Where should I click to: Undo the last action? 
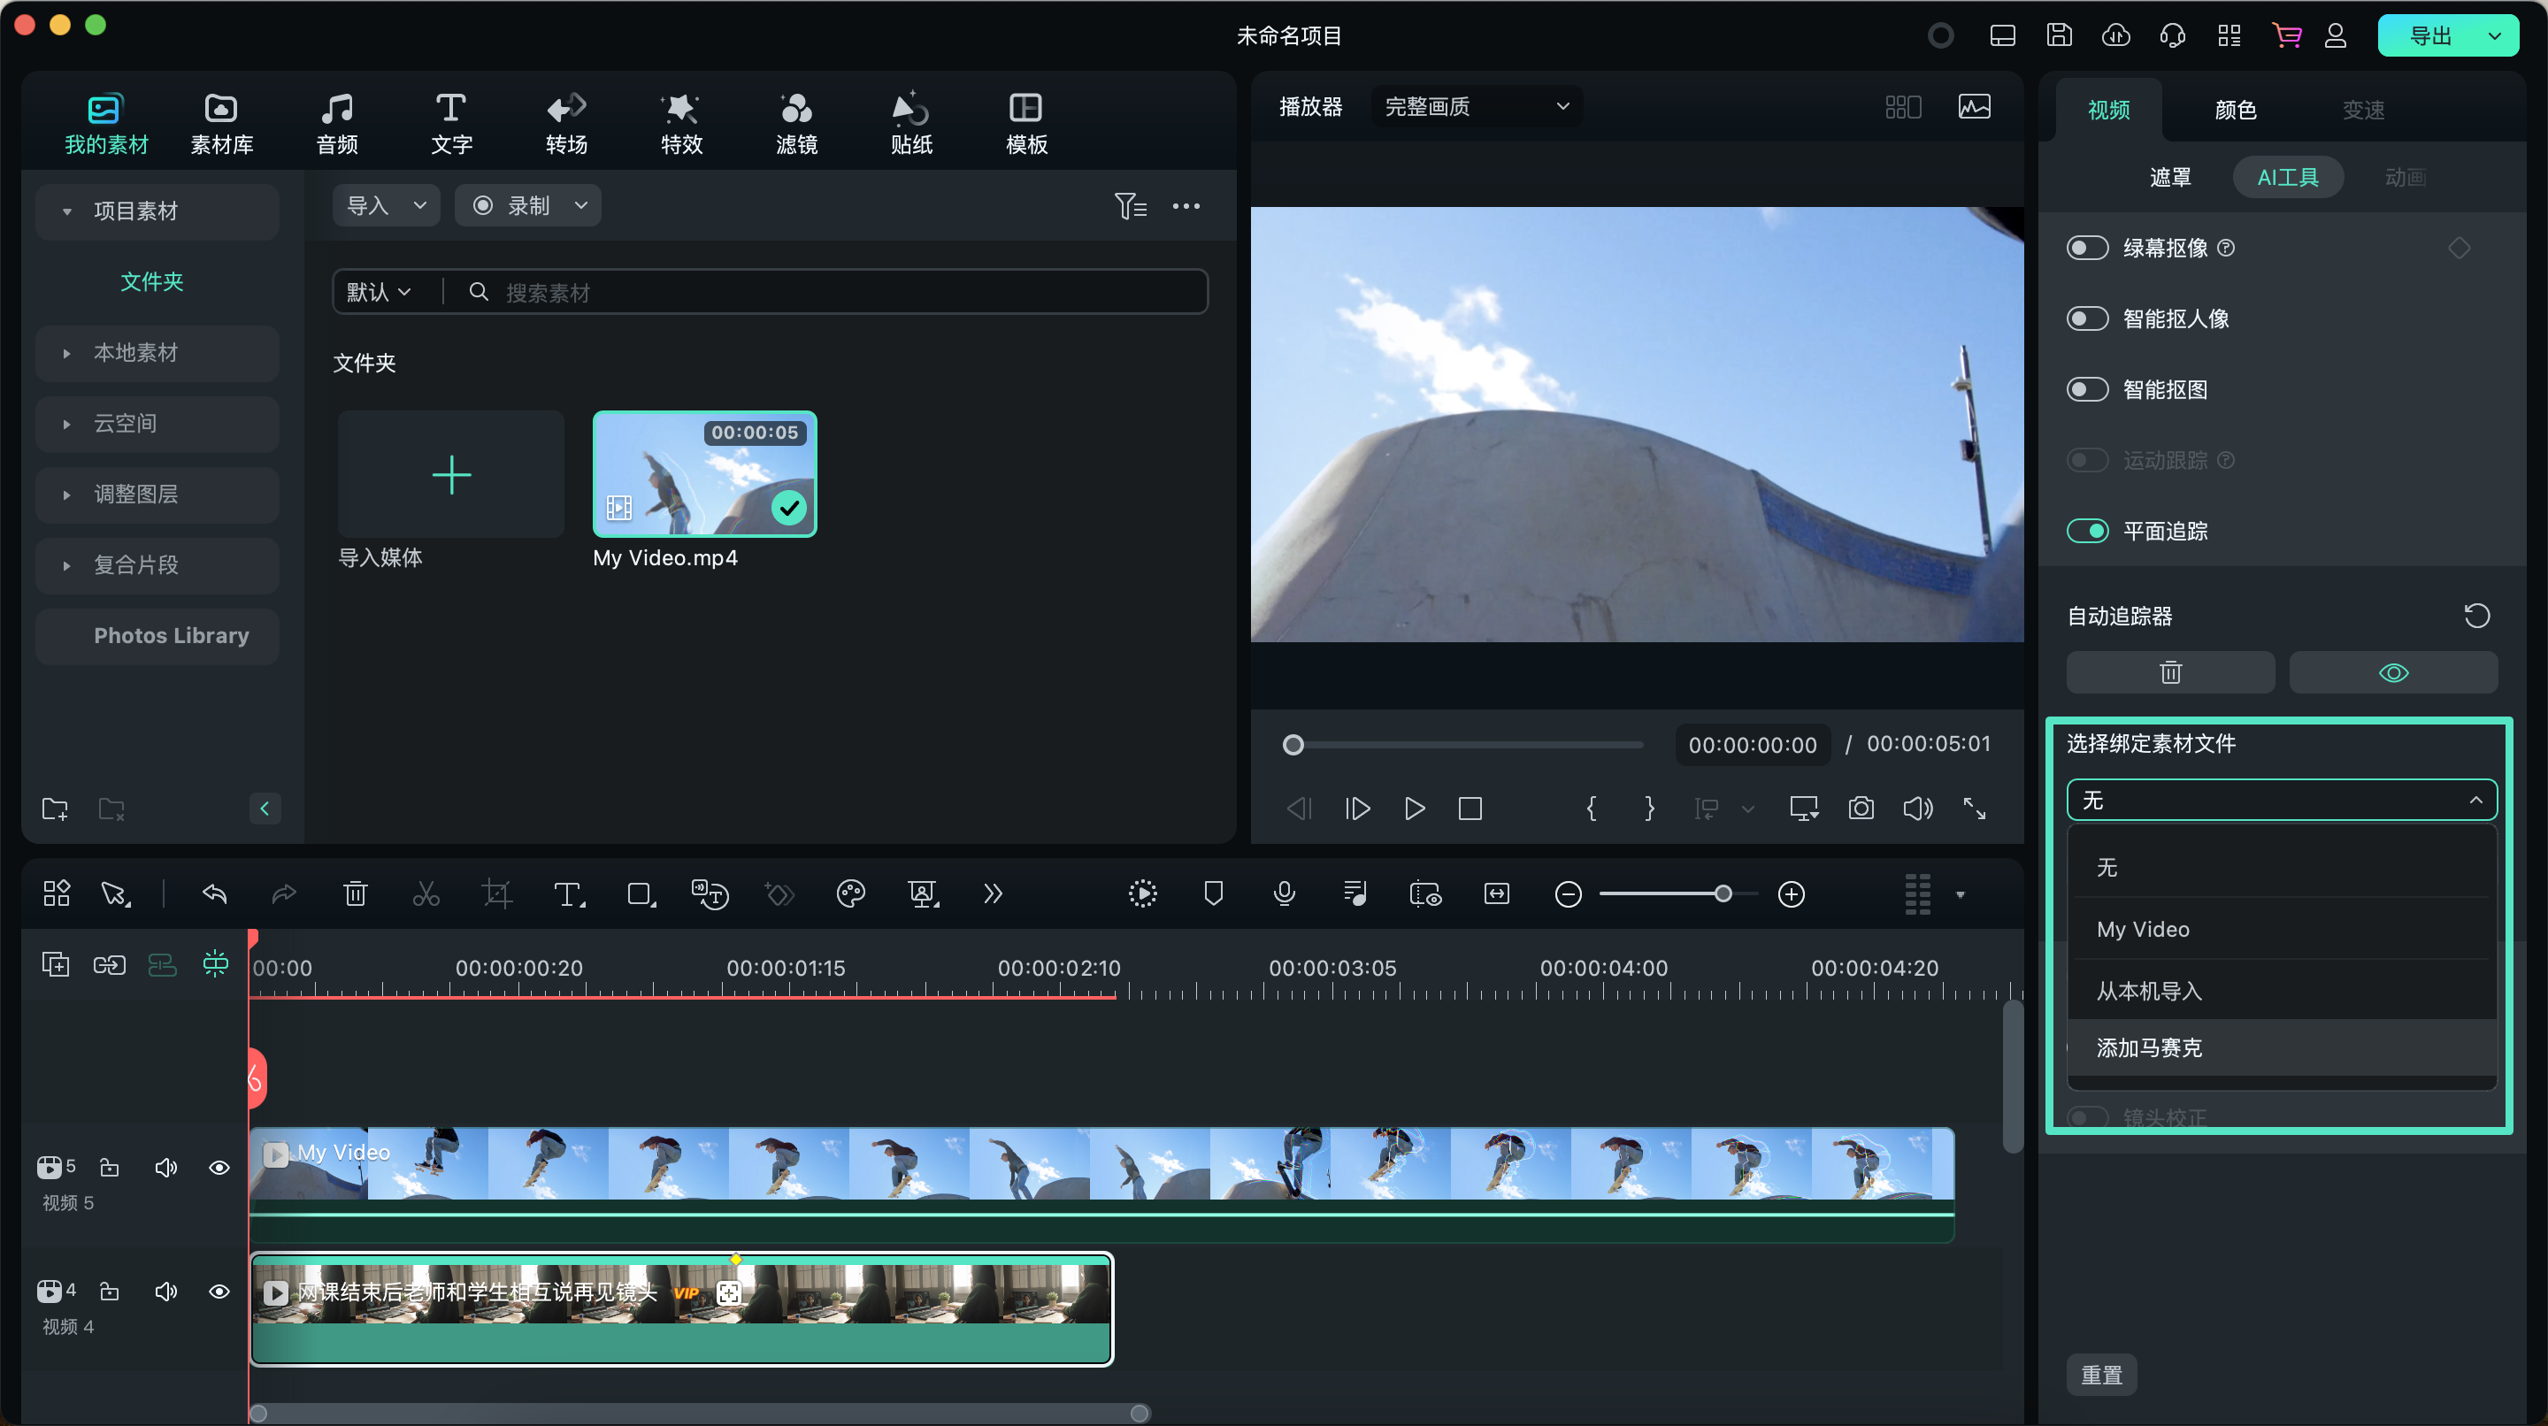(x=215, y=894)
